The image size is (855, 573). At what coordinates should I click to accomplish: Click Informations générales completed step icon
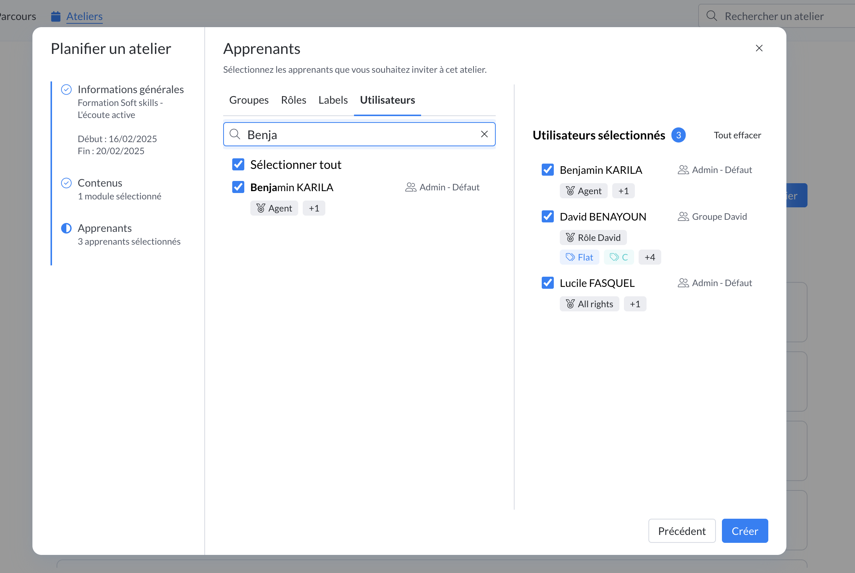[x=66, y=90]
